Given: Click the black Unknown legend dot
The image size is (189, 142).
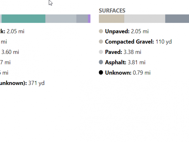Looking at the screenshot, I should click(101, 73).
